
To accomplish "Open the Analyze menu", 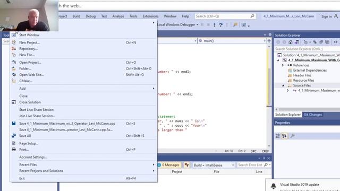I will 118,16.
